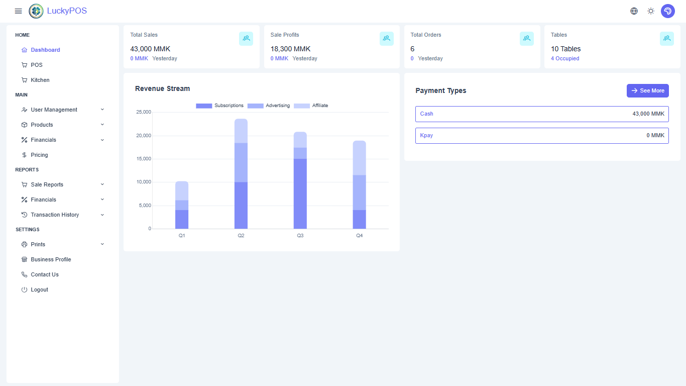Expand the User Management menu
This screenshot has width=686, height=386.
pyautogui.click(x=63, y=110)
